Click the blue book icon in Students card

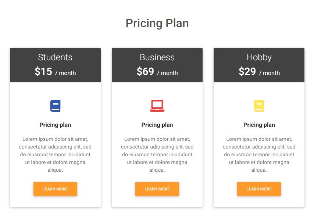point(55,106)
